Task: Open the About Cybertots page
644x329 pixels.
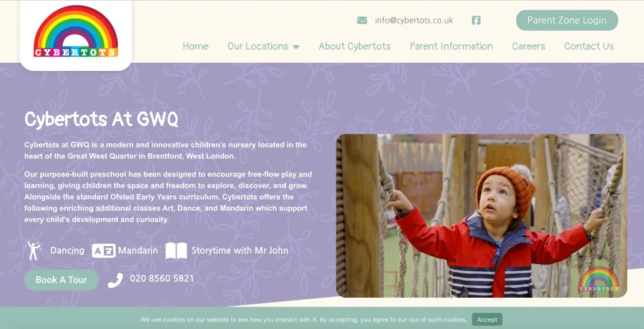Action: point(355,46)
